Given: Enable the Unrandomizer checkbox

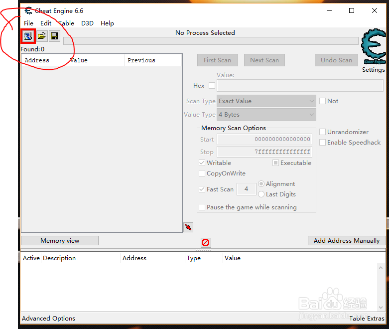Looking at the screenshot, I should coord(323,132).
